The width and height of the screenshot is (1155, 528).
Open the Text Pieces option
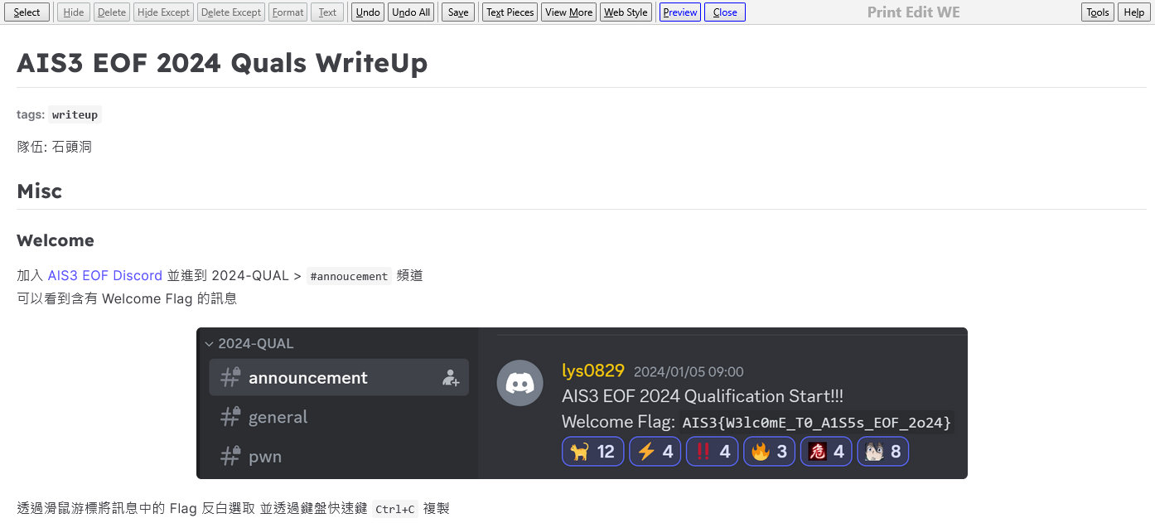click(x=510, y=12)
